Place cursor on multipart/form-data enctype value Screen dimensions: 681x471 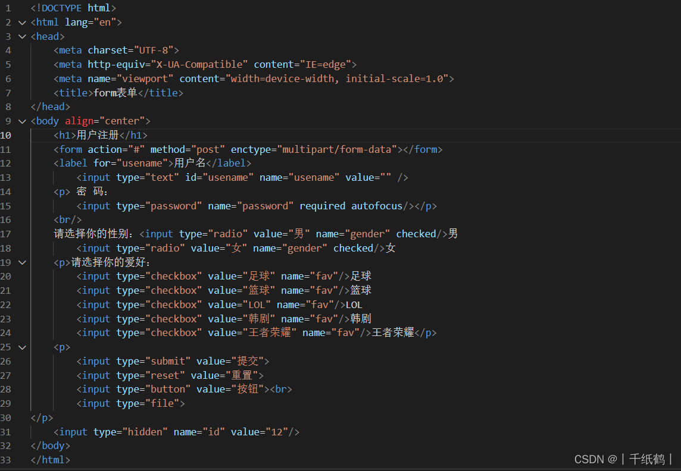[x=338, y=150]
